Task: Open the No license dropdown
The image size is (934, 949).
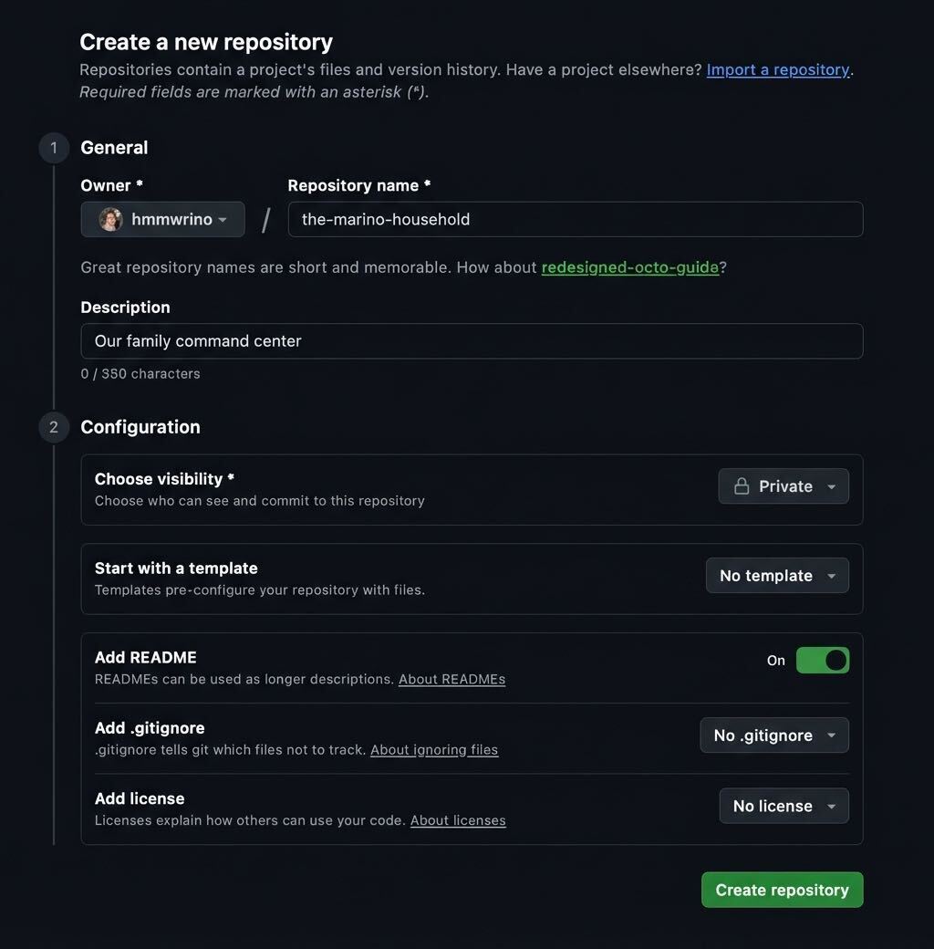Action: click(784, 806)
